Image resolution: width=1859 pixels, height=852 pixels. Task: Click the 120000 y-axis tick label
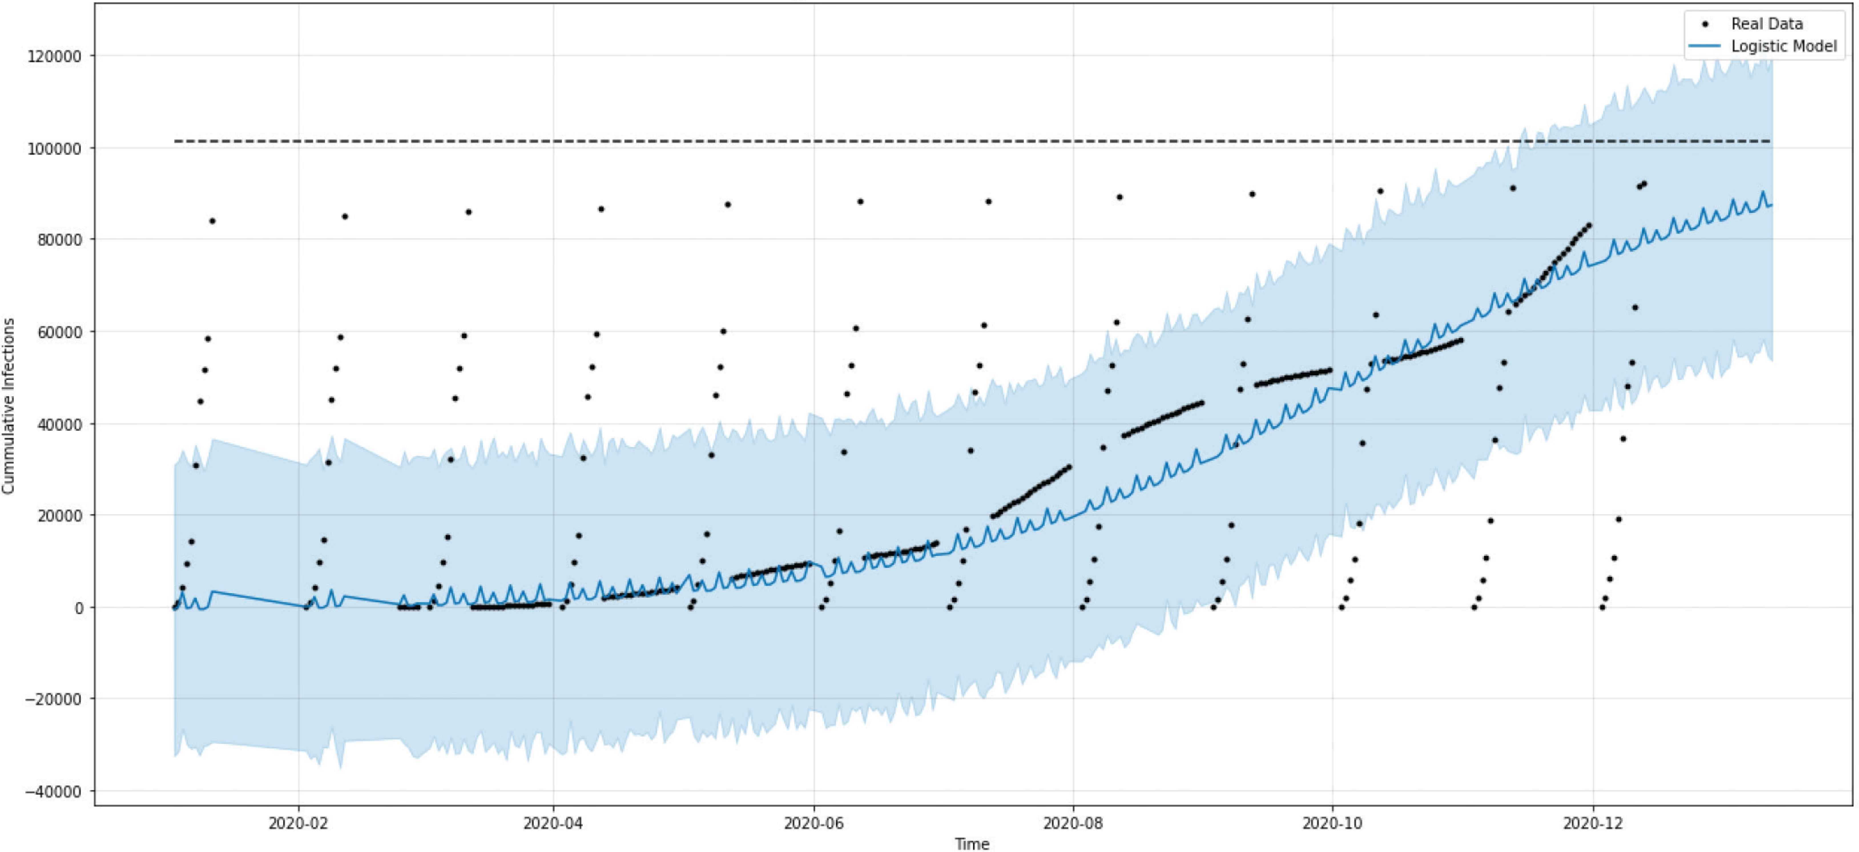[x=55, y=56]
